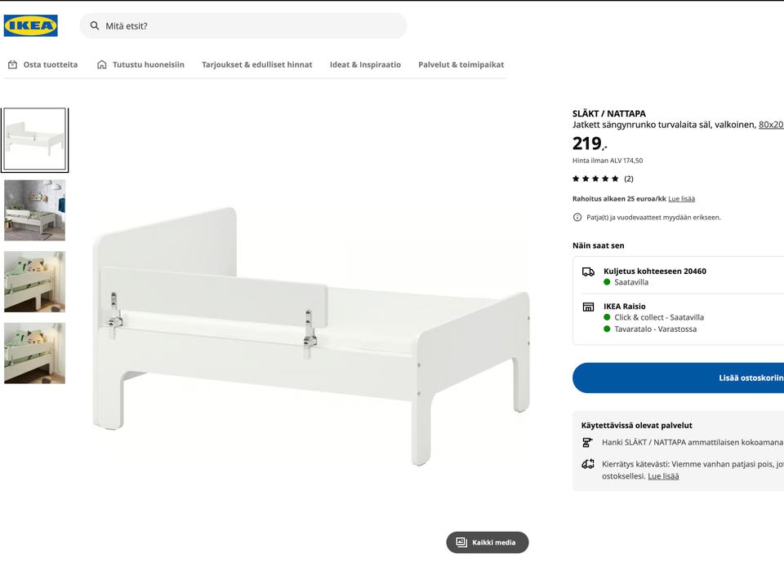Viewport: 784px width, 561px height.
Task: Click the info icon beside Patja(t) note
Action: [x=577, y=218]
